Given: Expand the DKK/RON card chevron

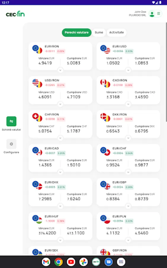Looking at the screenshot, I should point(128,138).
